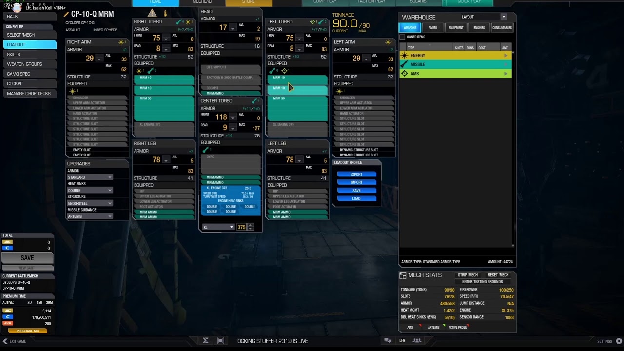This screenshot has width=624, height=351.
Task: Click Center Torso missile hardpoint icon
Action: 254,101
